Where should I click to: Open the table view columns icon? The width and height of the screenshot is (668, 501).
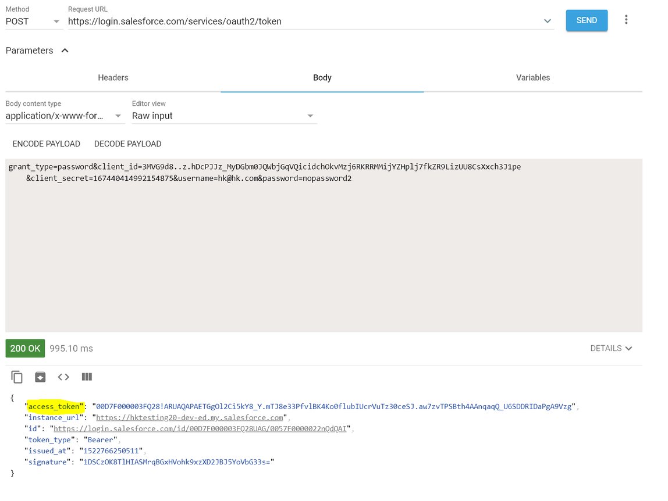coord(87,377)
